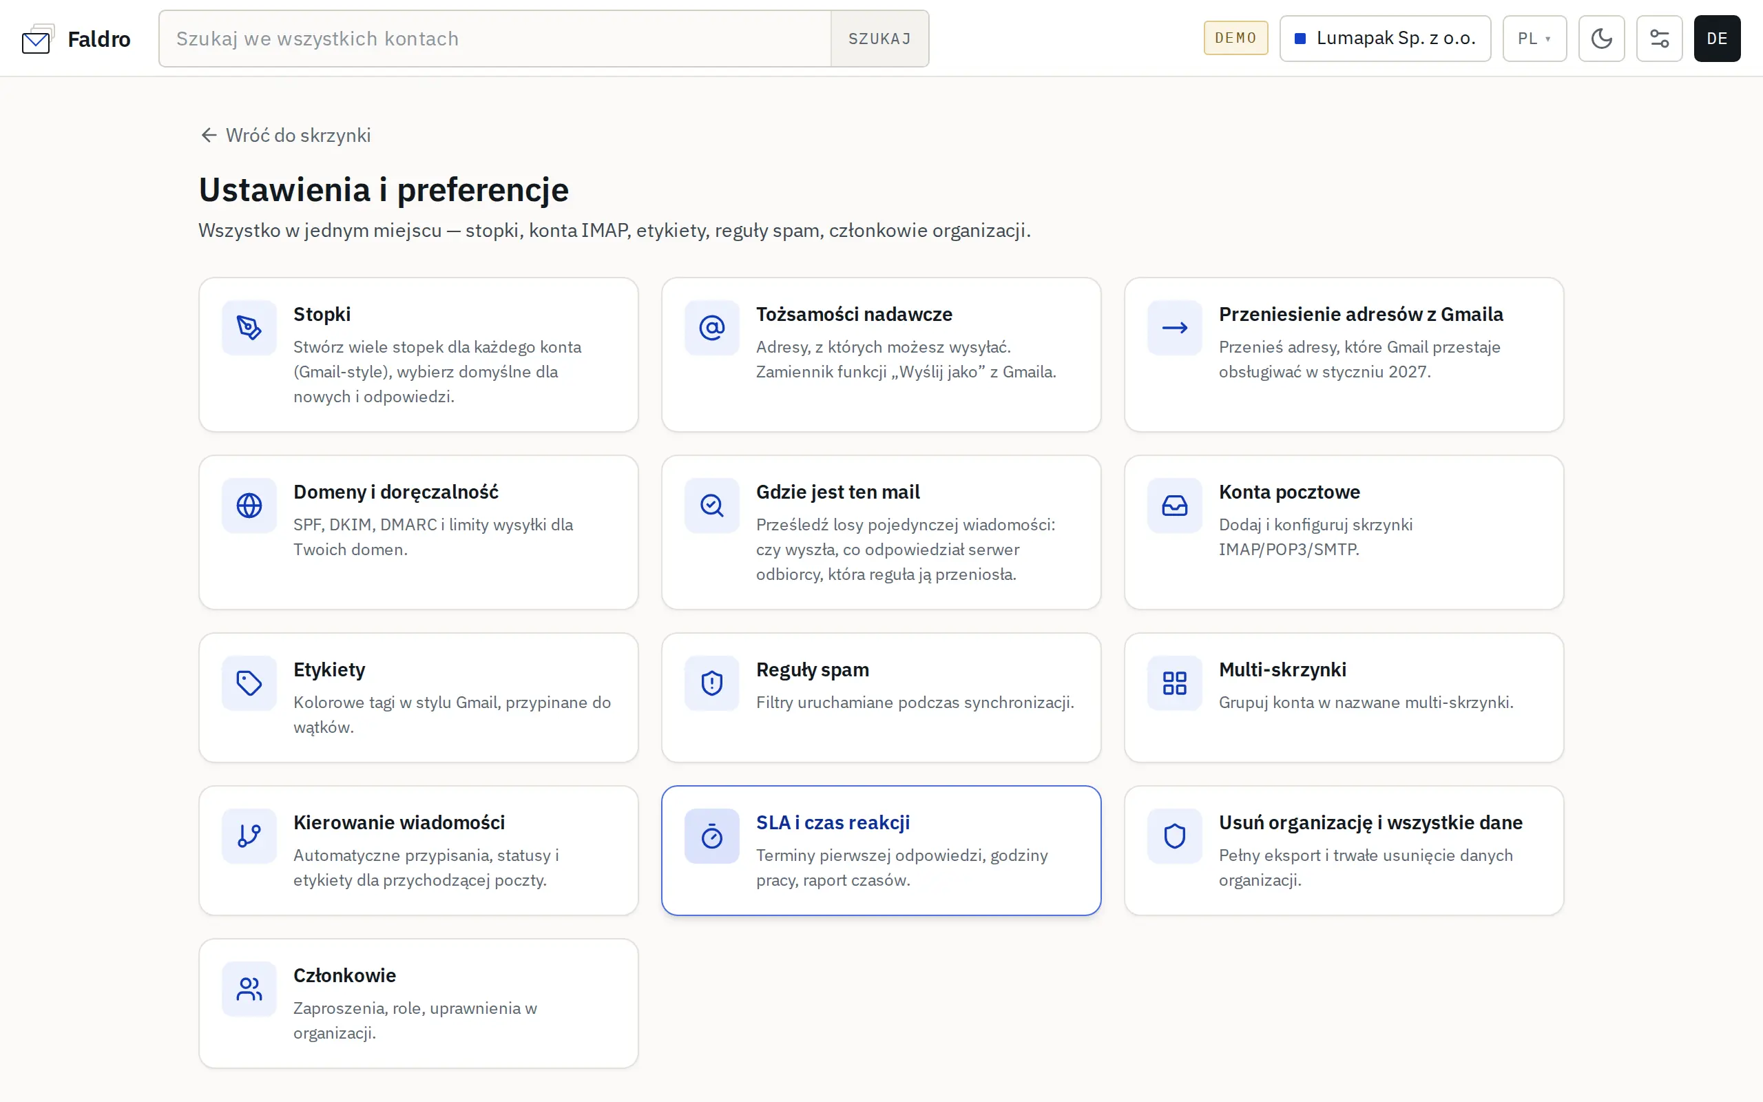1763x1102 pixels.
Task: Open 'Konta pocztowe' card title
Action: pyautogui.click(x=1289, y=492)
